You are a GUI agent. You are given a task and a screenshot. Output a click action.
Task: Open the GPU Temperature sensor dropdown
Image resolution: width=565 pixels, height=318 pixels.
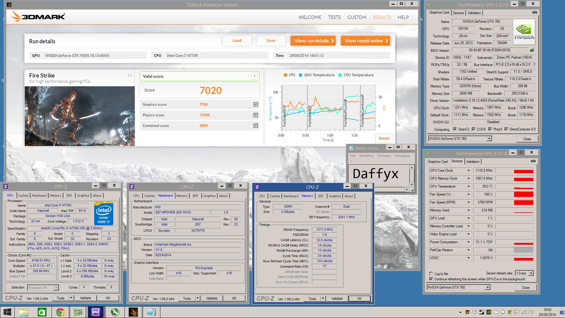point(469,186)
